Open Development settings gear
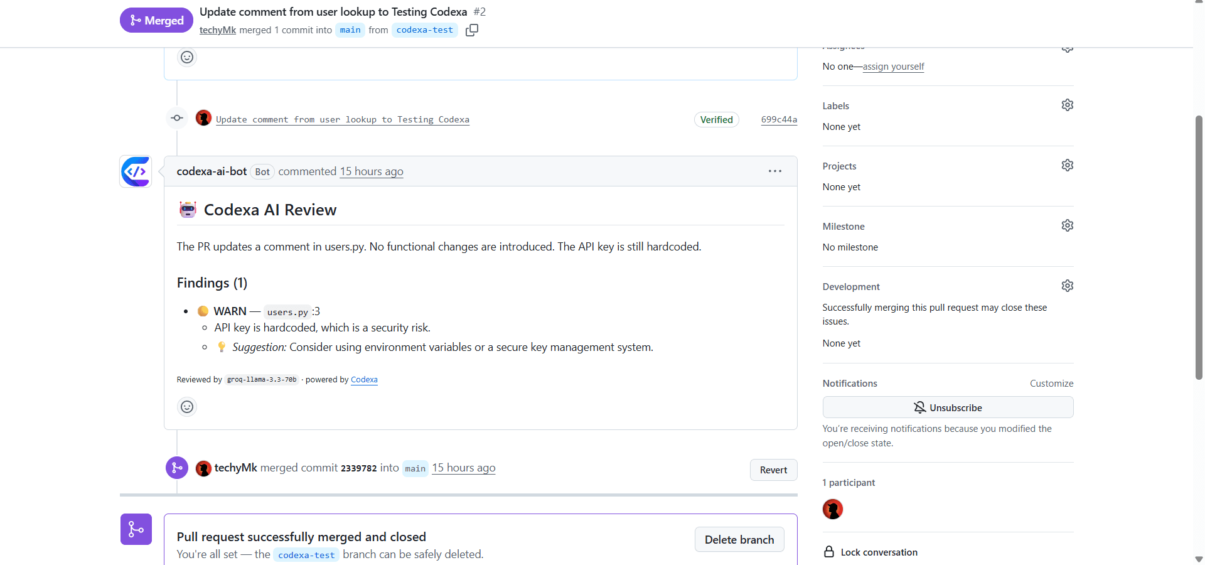 point(1067,286)
